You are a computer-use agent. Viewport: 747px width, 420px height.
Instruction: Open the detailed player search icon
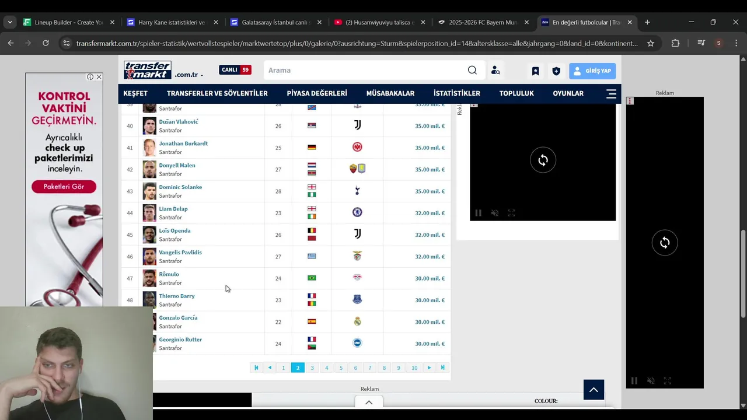495,71
